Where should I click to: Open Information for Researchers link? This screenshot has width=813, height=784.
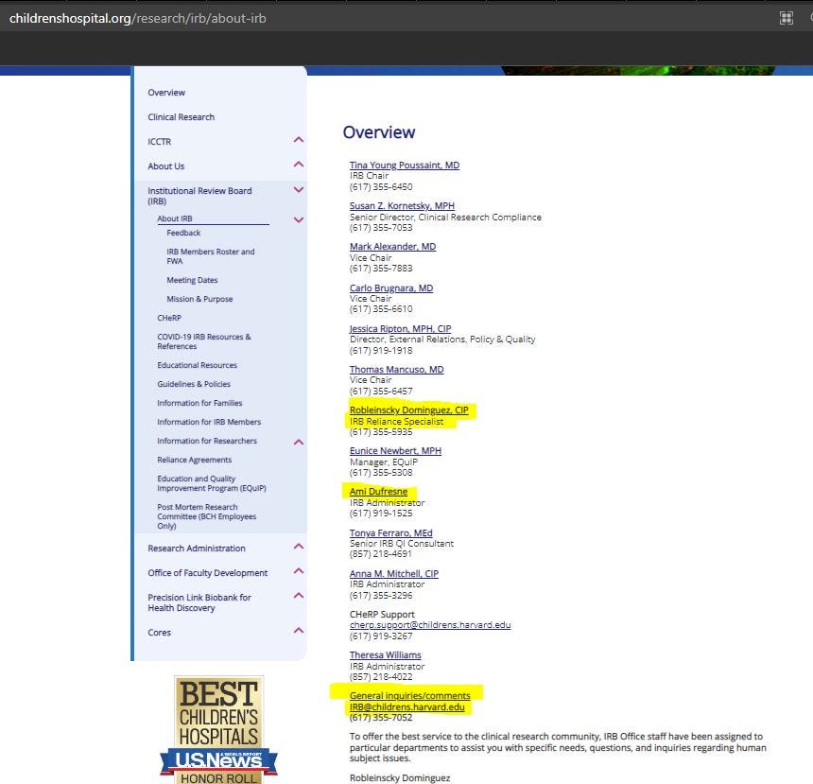(x=207, y=441)
